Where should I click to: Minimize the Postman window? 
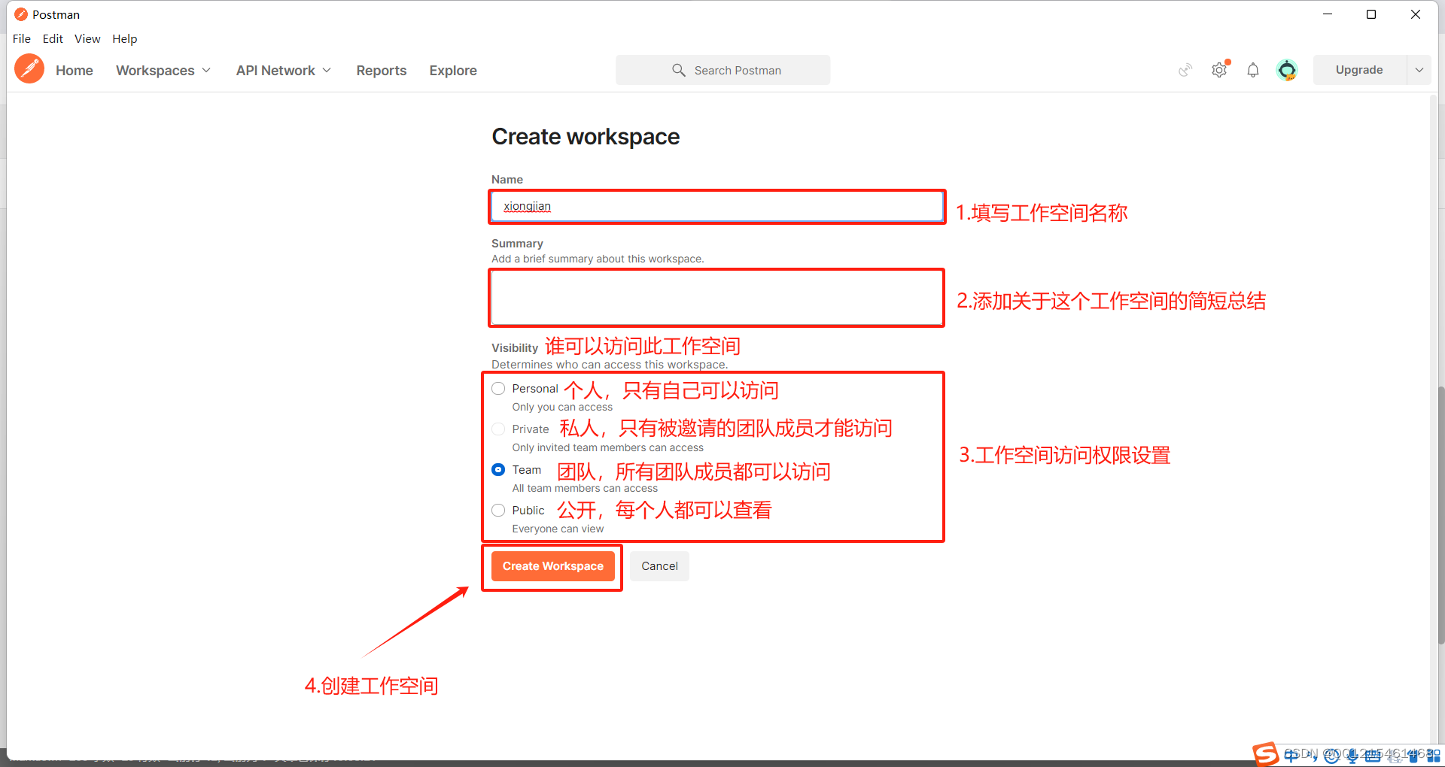tap(1328, 14)
